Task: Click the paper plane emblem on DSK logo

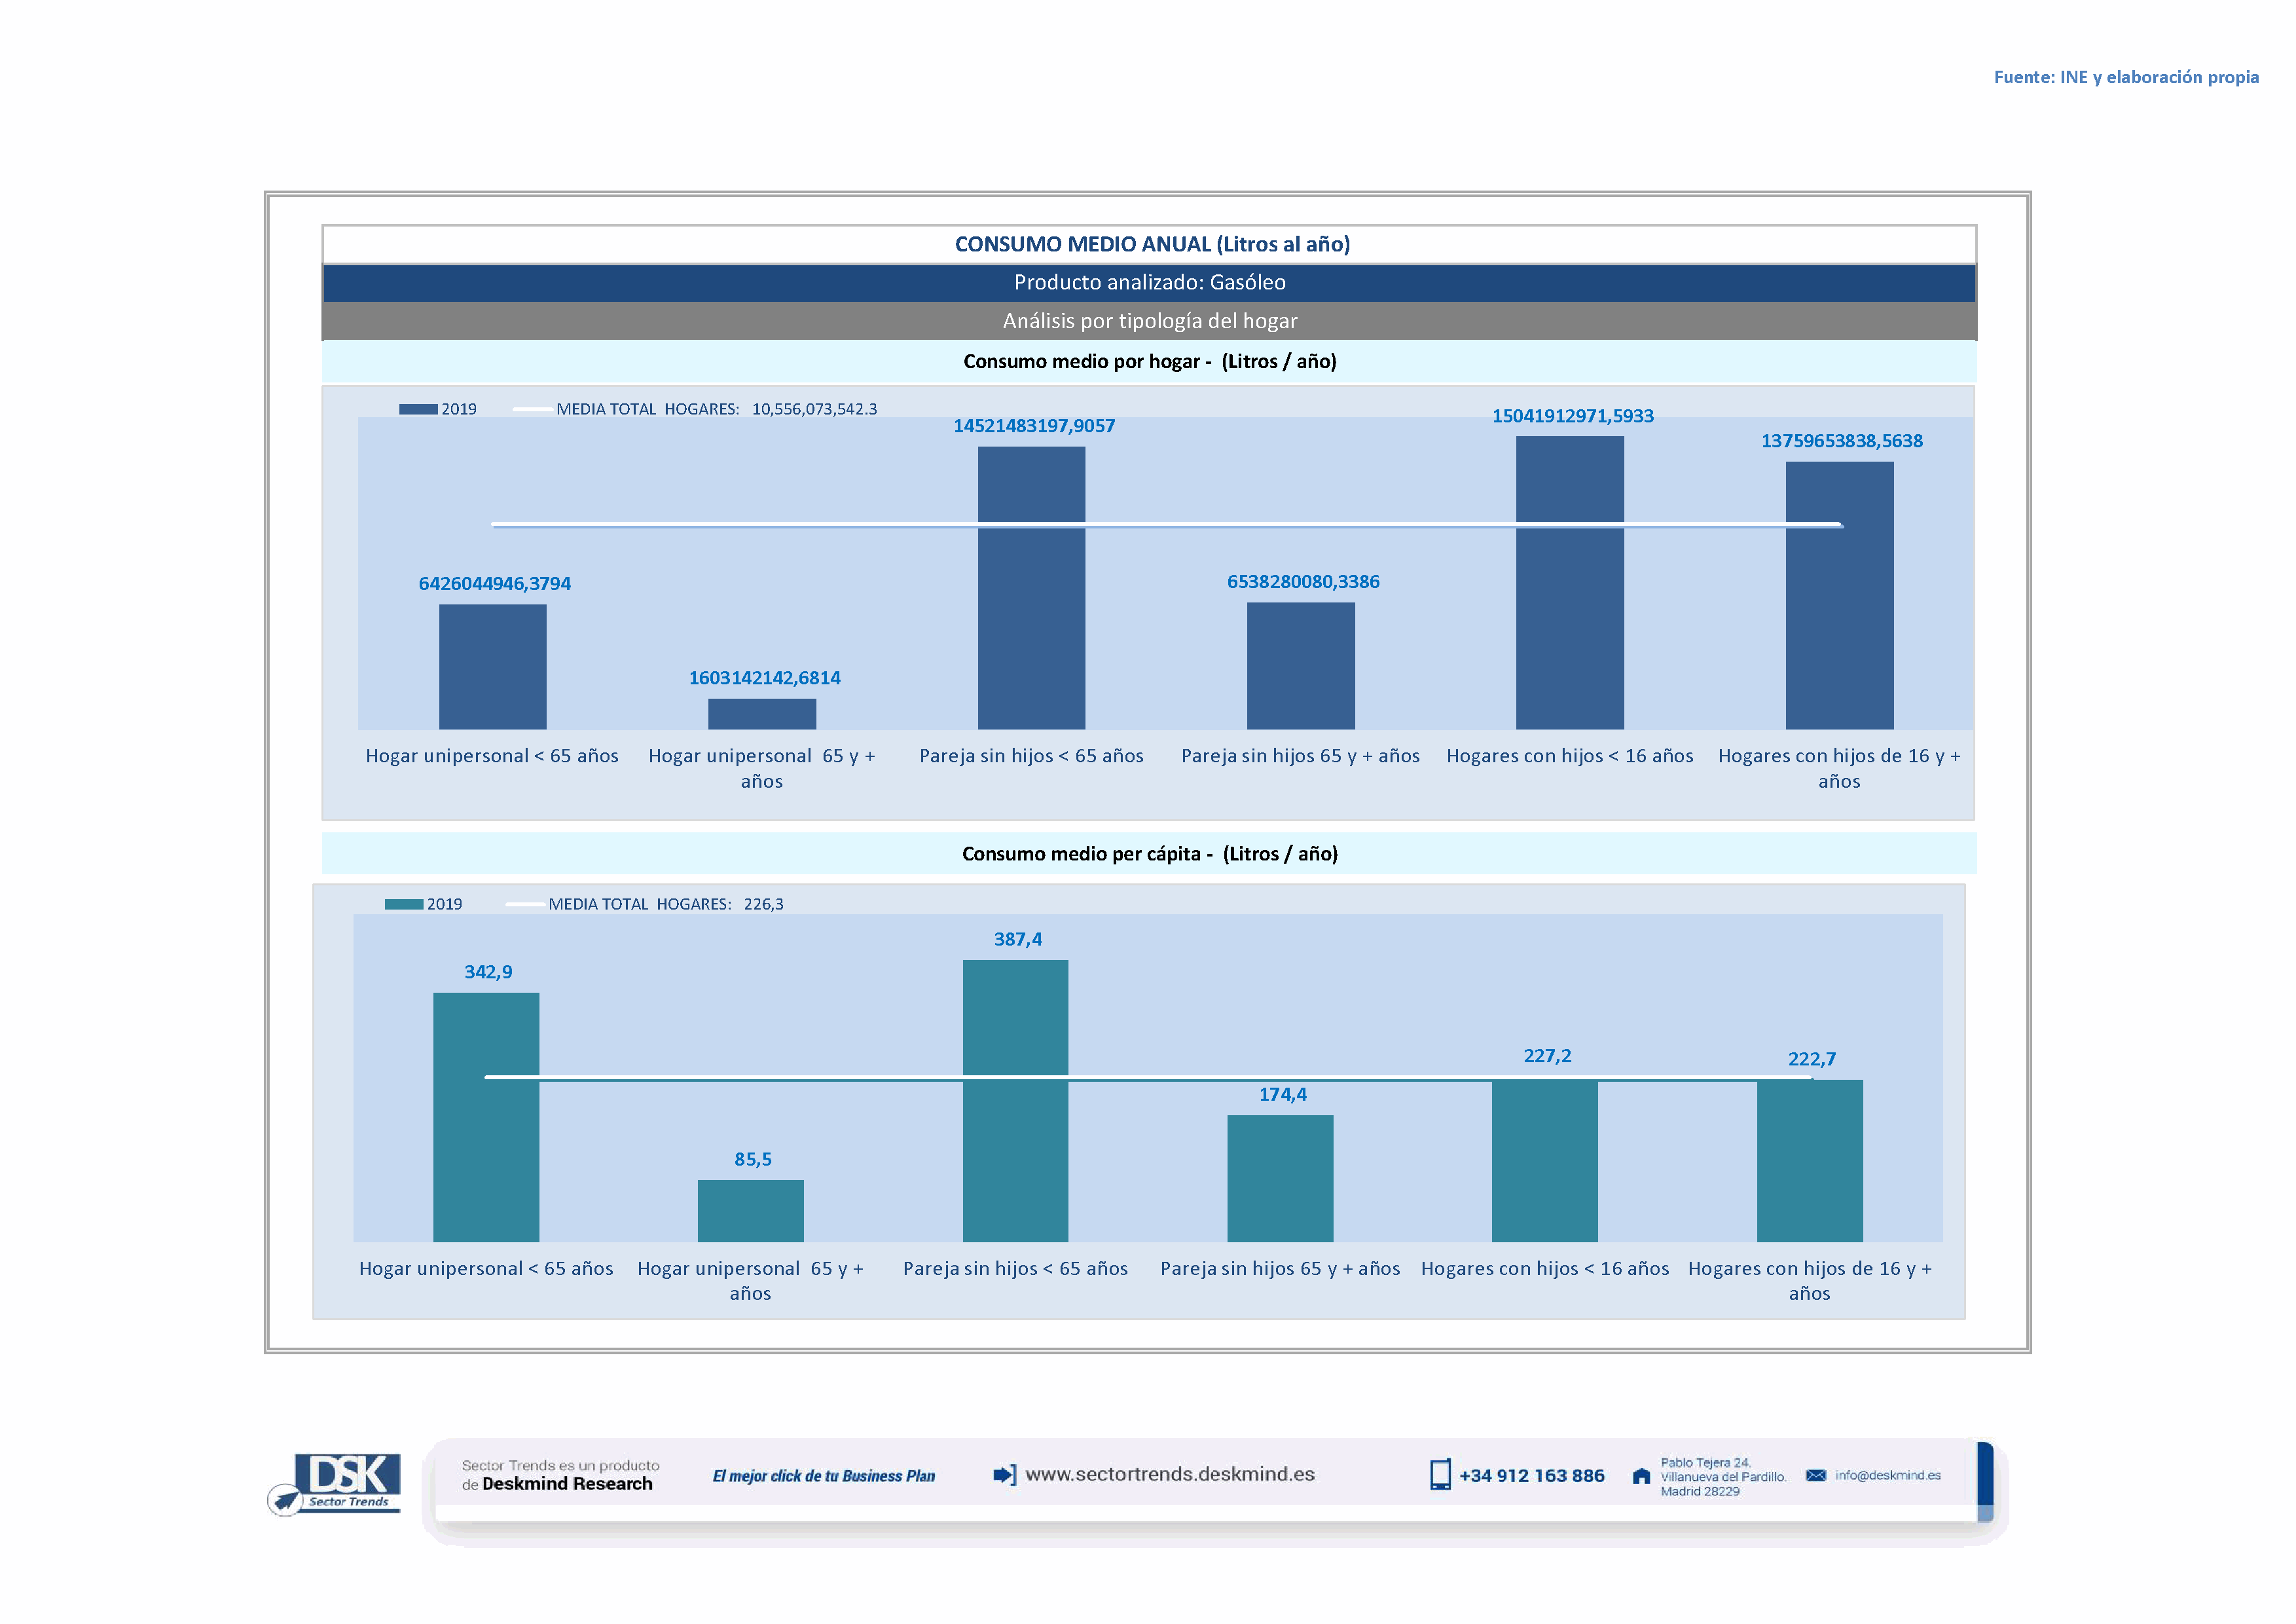Action: click(x=285, y=1500)
